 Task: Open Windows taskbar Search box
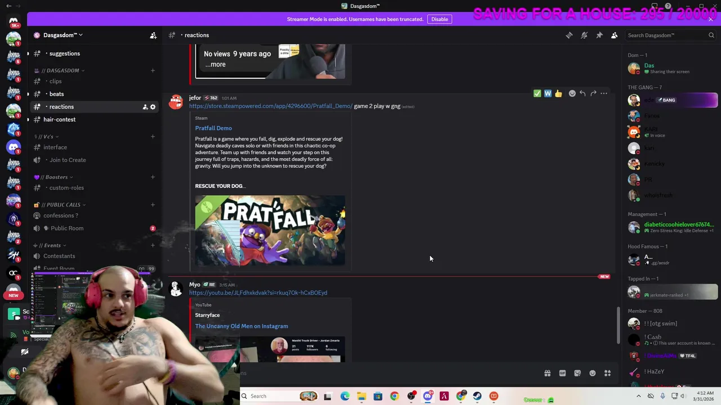pos(280,396)
